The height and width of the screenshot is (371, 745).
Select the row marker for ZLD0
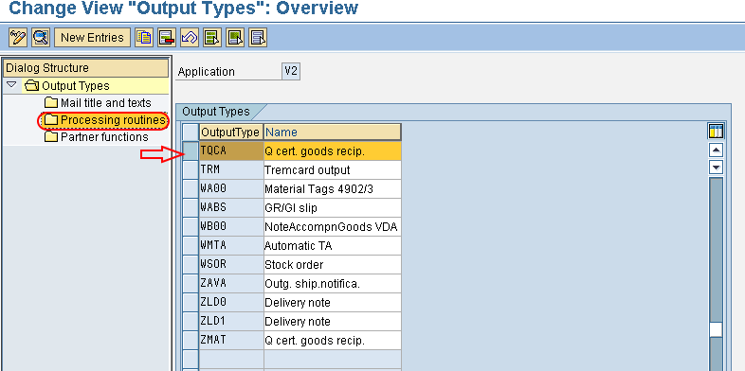tap(191, 303)
